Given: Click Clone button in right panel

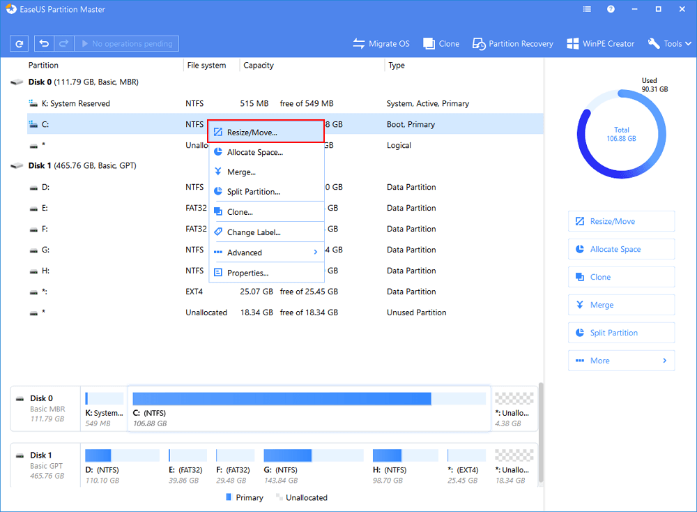Looking at the screenshot, I should [x=621, y=277].
